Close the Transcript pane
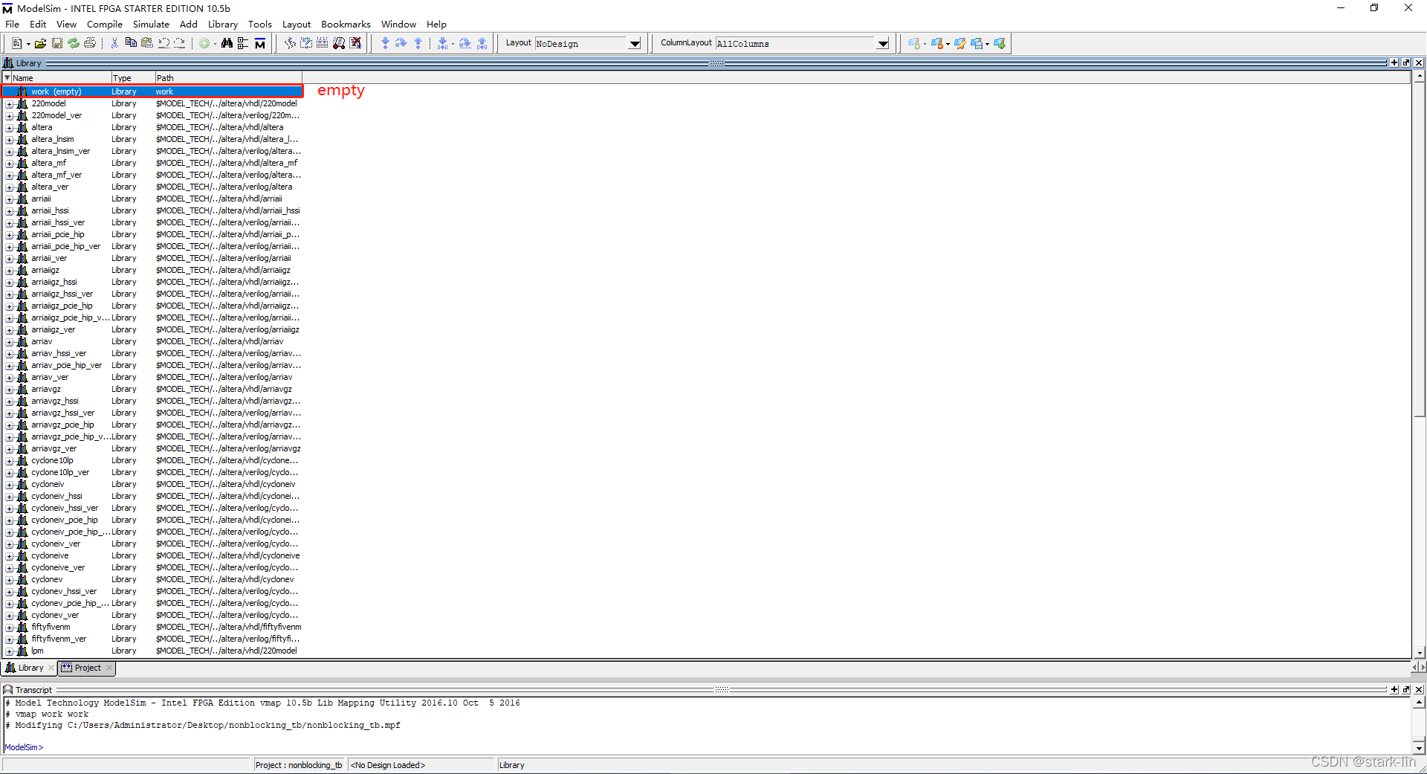Screen dimensions: 1427x774 [1419, 689]
